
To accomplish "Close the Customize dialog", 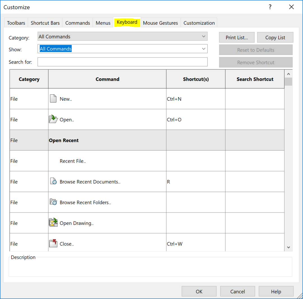I will (x=291, y=7).
